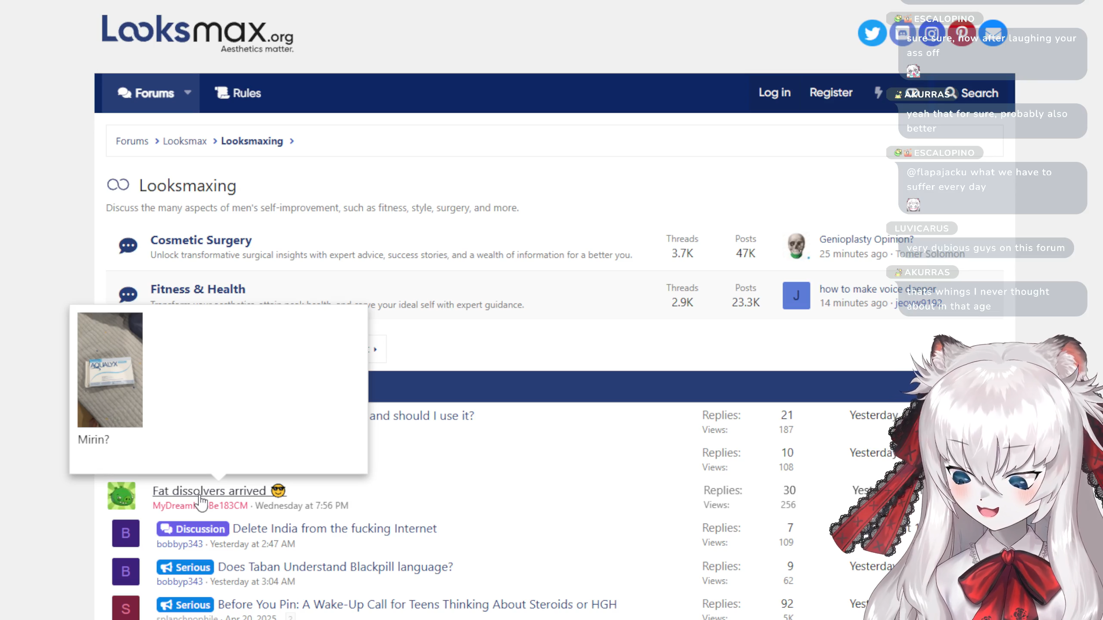Click the Cosmetic Surgery speech bubble icon
Screen dimensions: 1103x620
click(x=128, y=246)
